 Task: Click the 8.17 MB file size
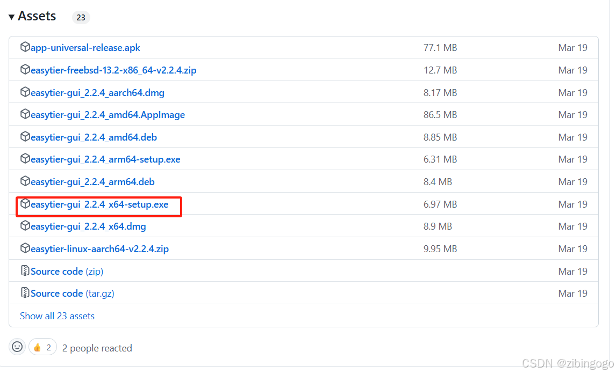click(x=440, y=93)
